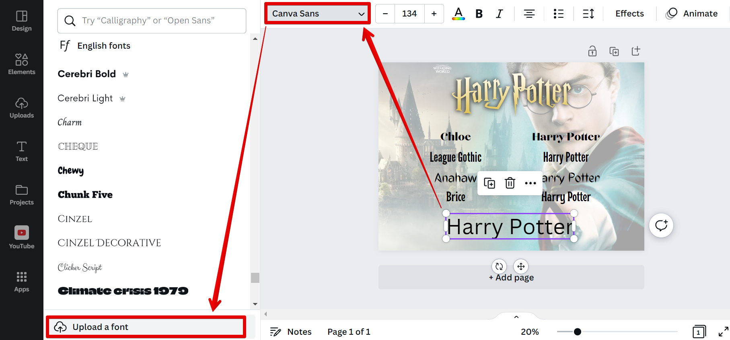
Task: Select the Cerebri Light font
Action: 85,98
